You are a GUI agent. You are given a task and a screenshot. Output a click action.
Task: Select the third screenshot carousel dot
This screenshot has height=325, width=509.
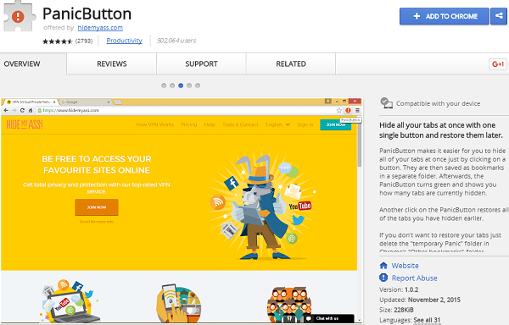181,85
